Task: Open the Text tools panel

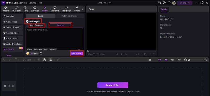Action: (x=25, y=9)
